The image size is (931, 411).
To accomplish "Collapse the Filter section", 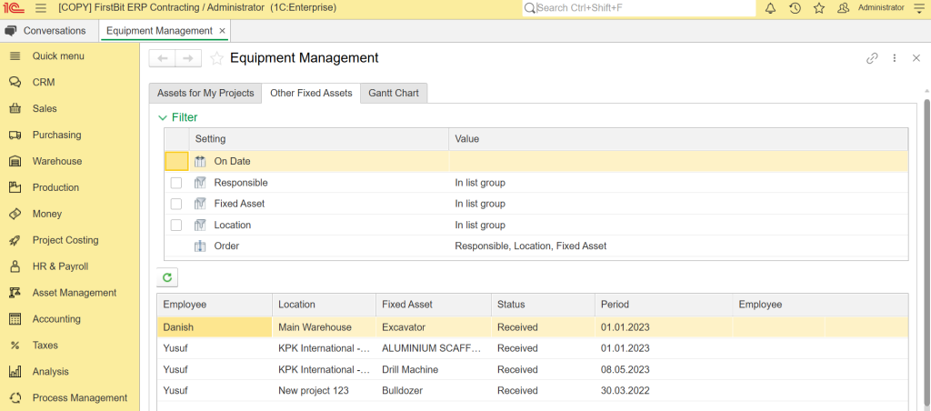I will pyautogui.click(x=178, y=117).
